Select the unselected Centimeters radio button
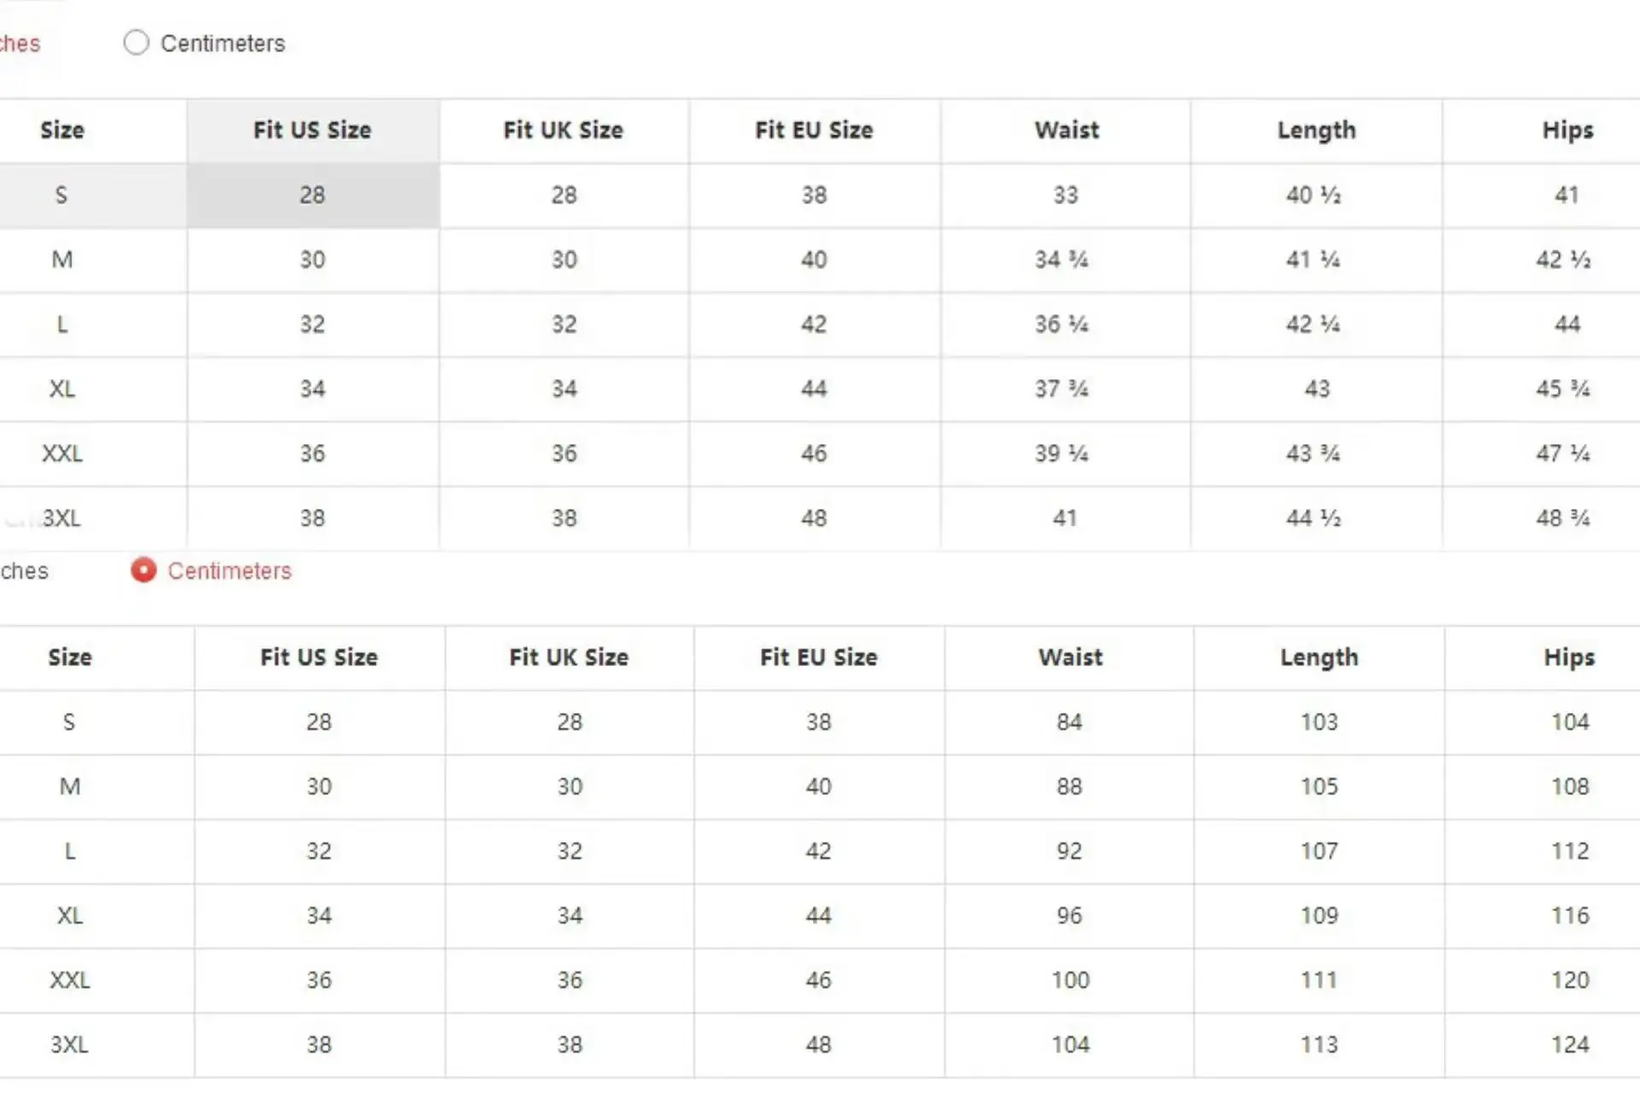The height and width of the screenshot is (1093, 1640). [x=136, y=43]
